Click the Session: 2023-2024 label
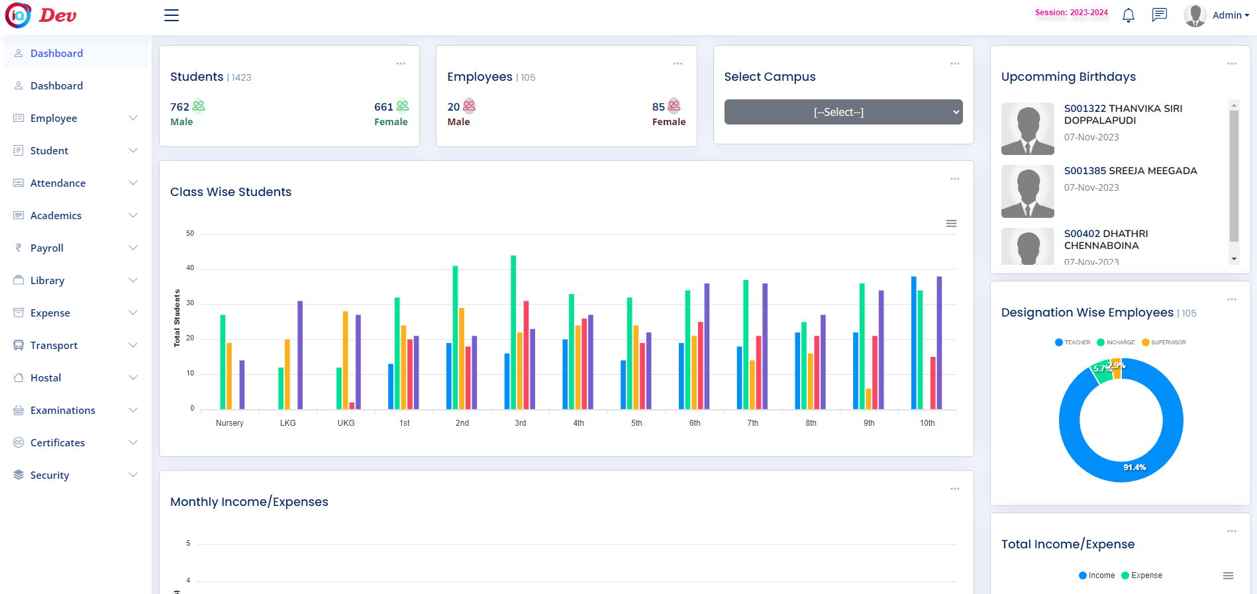Viewport: 1257px width, 594px height. click(x=1071, y=13)
